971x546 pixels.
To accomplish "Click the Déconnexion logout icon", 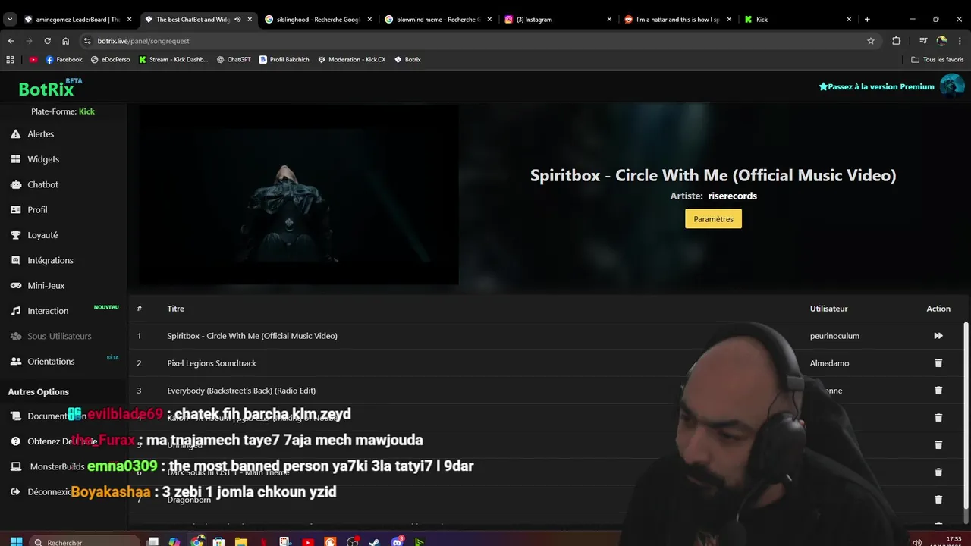I will pyautogui.click(x=15, y=492).
